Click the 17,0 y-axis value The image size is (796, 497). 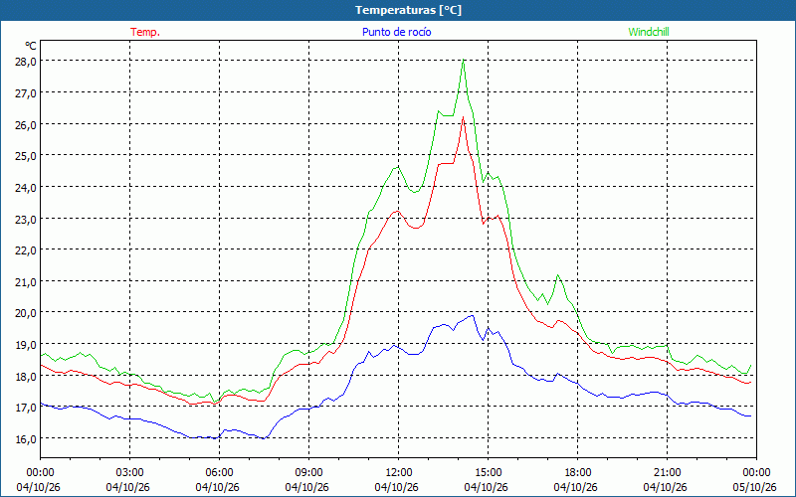click(24, 408)
